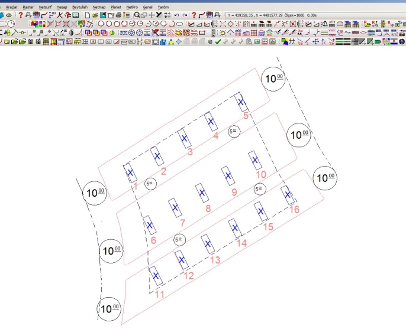Viewport: 406px width, 329px height.
Task: Select the ellipse drawing tool
Action: click(179, 24)
